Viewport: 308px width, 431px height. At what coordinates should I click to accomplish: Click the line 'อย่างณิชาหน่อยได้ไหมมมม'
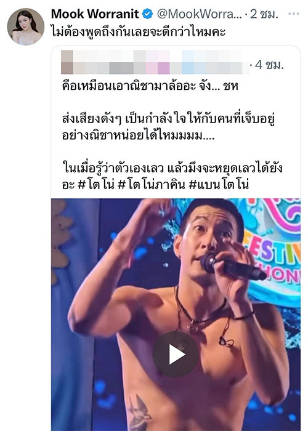point(139,135)
